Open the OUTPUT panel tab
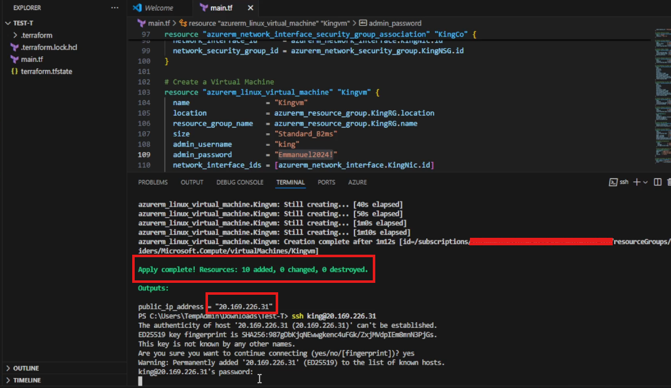Image resolution: width=671 pixels, height=388 pixels. pos(192,182)
